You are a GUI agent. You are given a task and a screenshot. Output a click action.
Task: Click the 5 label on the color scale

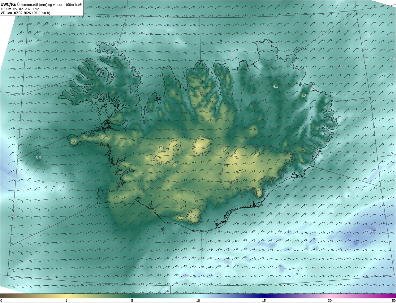click(x=132, y=301)
